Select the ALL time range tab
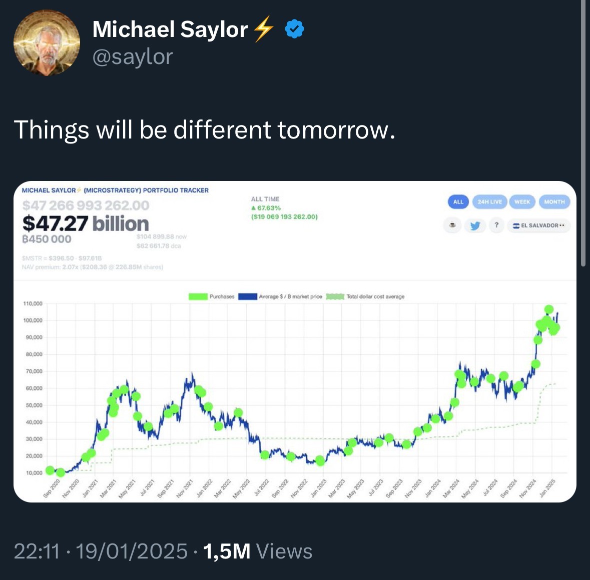 [x=458, y=202]
